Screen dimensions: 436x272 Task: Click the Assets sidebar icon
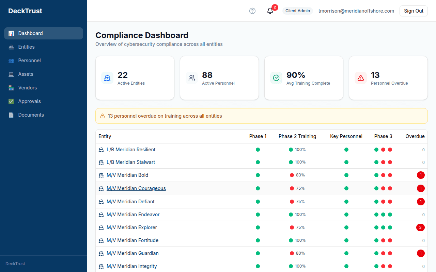click(12, 74)
